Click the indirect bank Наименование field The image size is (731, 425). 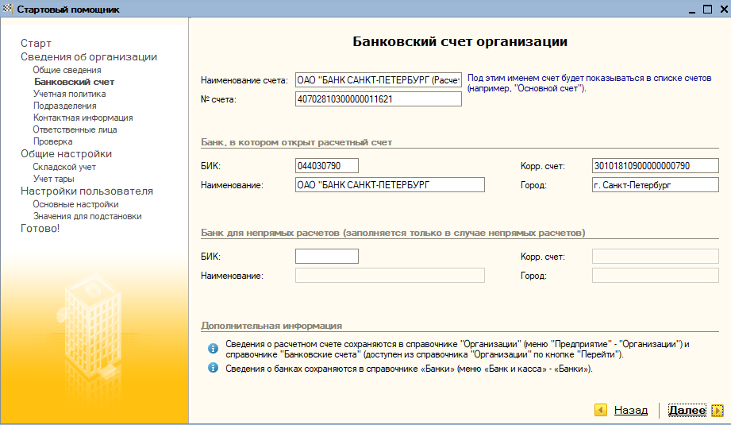pyautogui.click(x=390, y=275)
